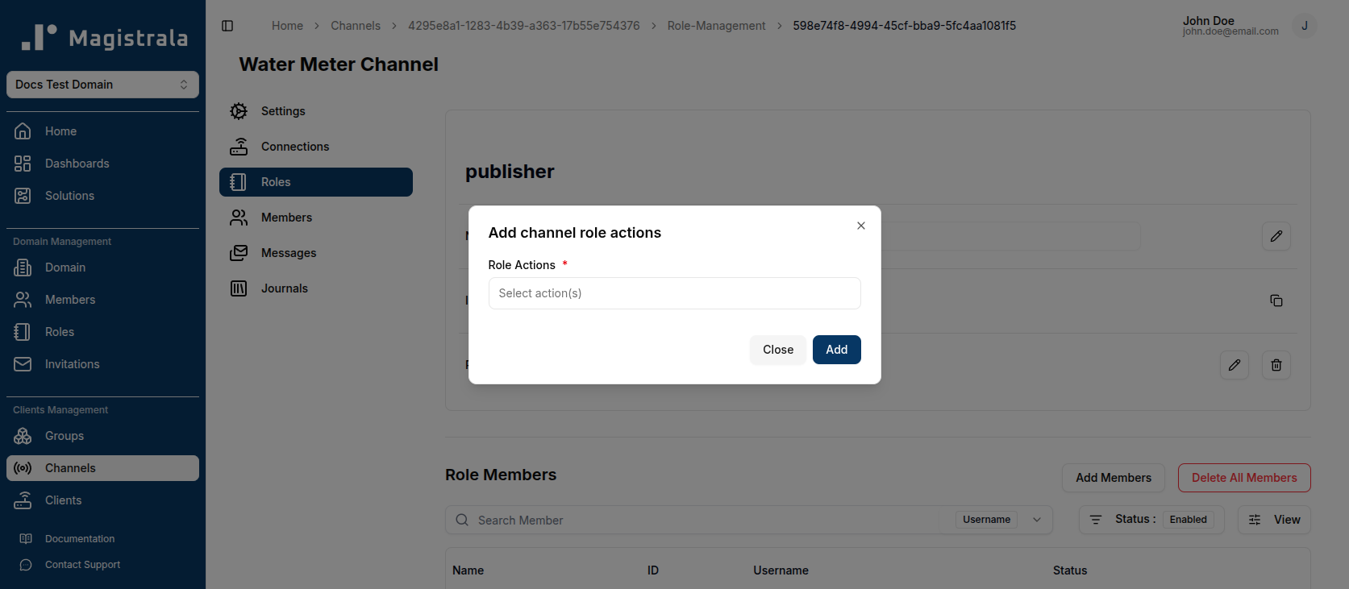
Task: Open channel Connections tab
Action: click(316, 147)
